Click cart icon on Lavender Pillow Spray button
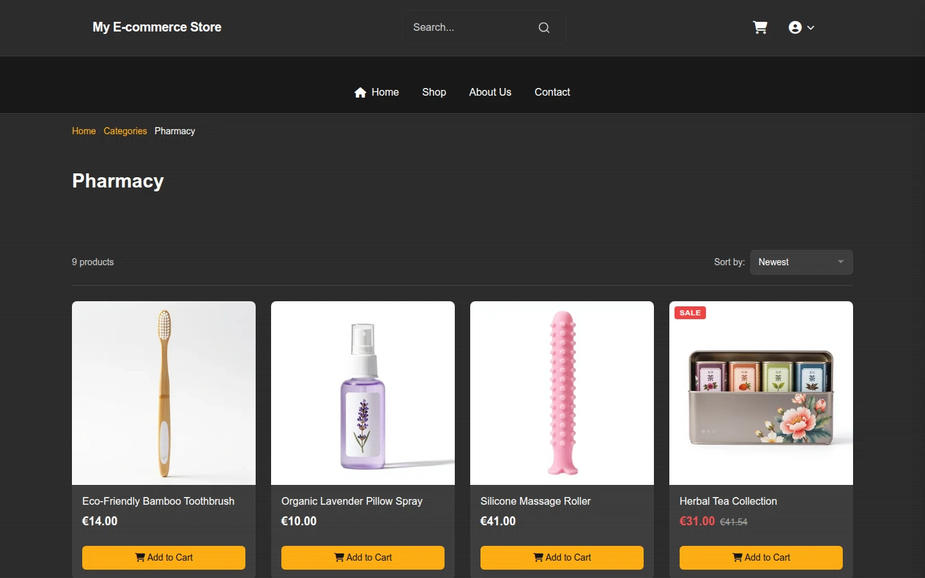Screen dimensions: 925x578 click(339, 557)
